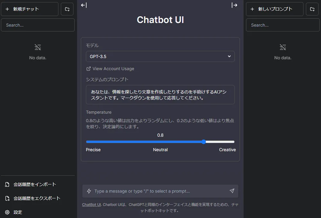Image resolution: width=321 pixels, height=218 pixels.
Task: Click the モデル label
Action: [92, 46]
